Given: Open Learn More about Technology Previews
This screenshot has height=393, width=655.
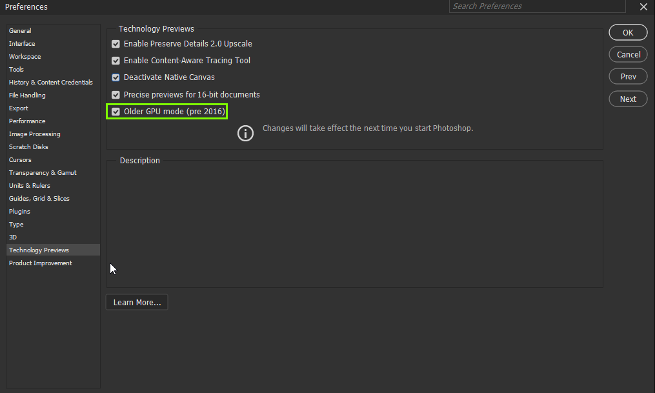Looking at the screenshot, I should 136,301.
